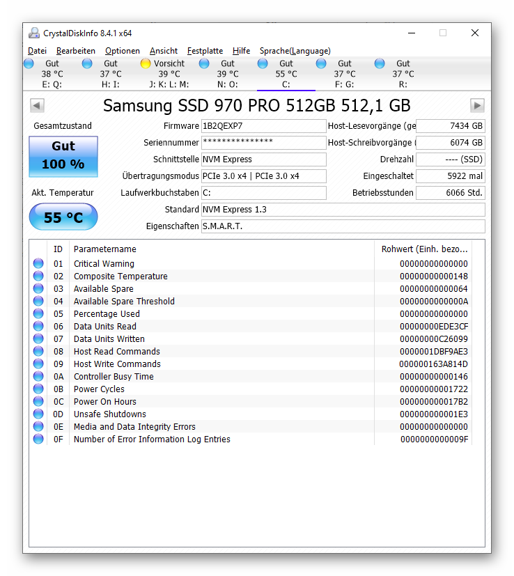Click status icon for Host Read Commands
The width and height of the screenshot is (514, 576).
coord(38,351)
